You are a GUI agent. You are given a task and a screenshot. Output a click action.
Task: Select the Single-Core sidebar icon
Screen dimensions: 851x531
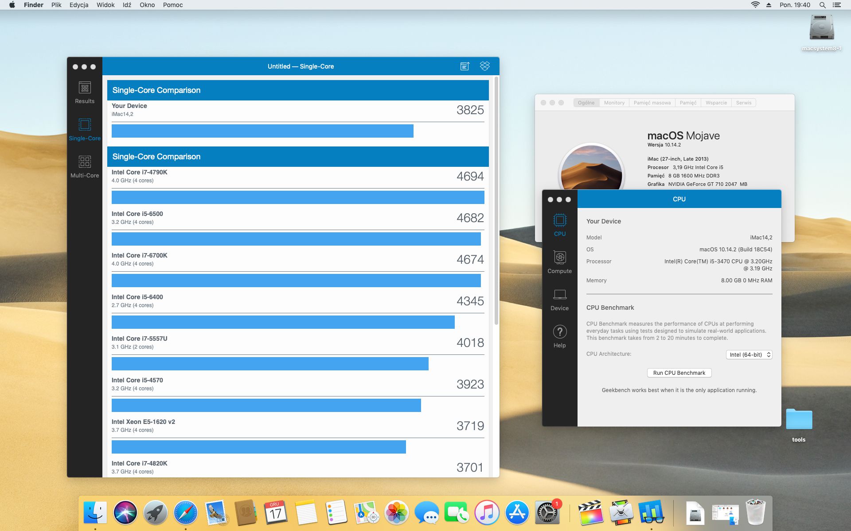pyautogui.click(x=85, y=129)
